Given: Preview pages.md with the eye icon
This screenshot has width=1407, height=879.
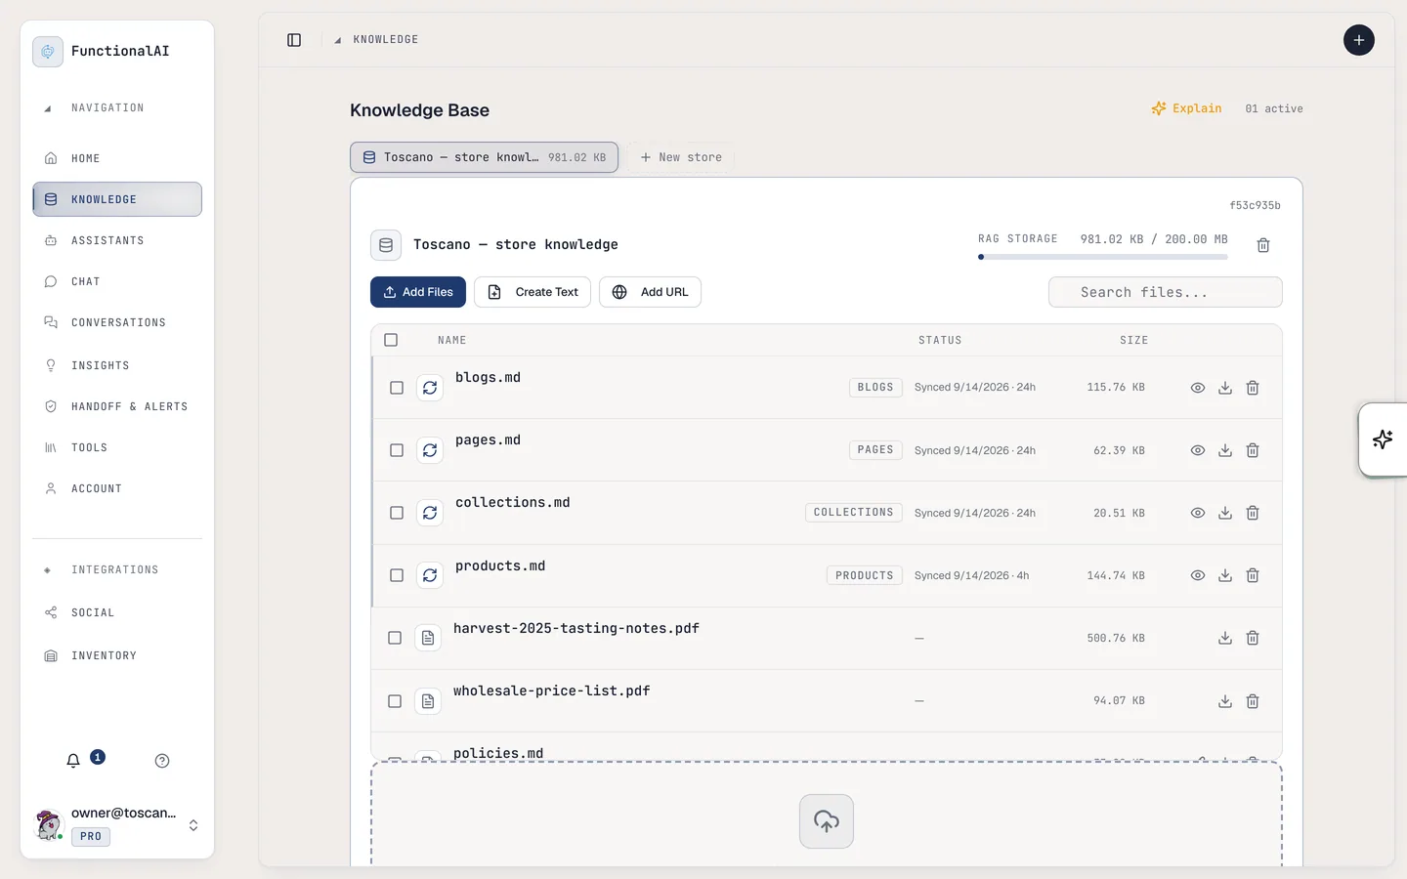Looking at the screenshot, I should pyautogui.click(x=1198, y=450).
